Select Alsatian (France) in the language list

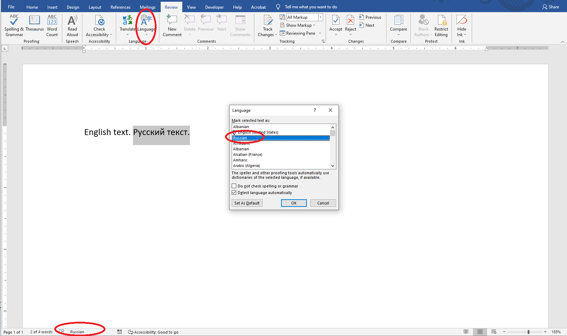248,154
